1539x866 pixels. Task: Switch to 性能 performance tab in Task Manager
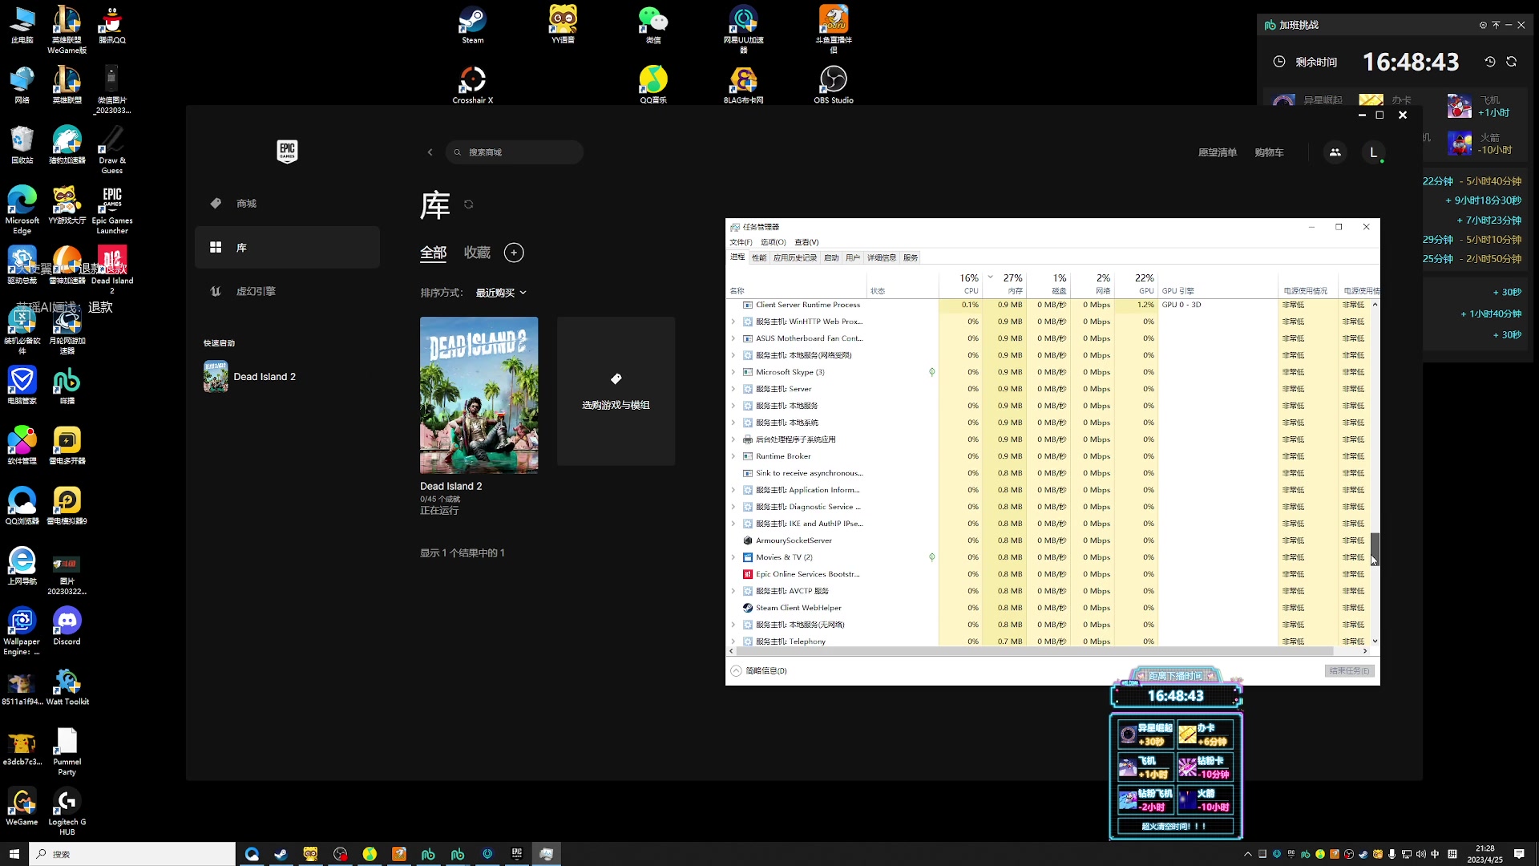click(759, 257)
